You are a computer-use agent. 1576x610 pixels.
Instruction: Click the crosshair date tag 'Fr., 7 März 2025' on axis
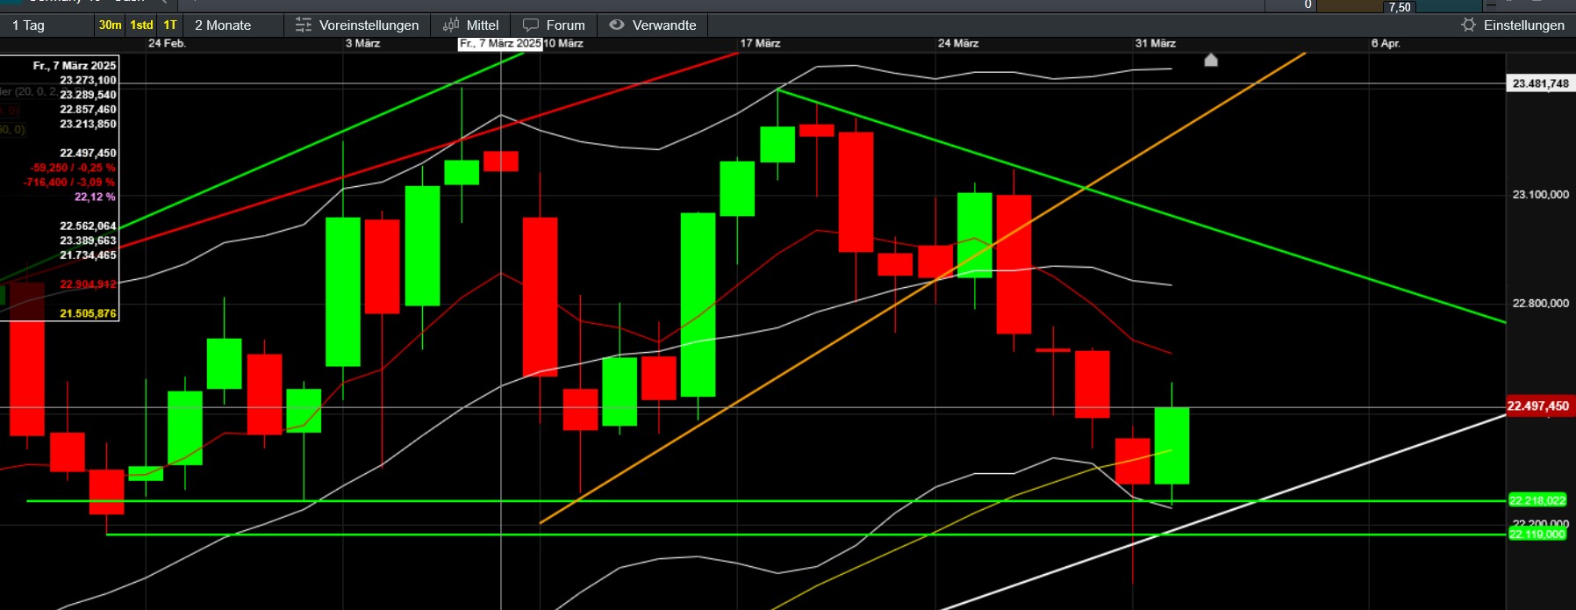pyautogui.click(x=500, y=43)
